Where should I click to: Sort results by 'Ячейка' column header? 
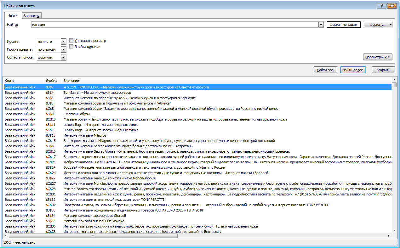click(x=53, y=81)
